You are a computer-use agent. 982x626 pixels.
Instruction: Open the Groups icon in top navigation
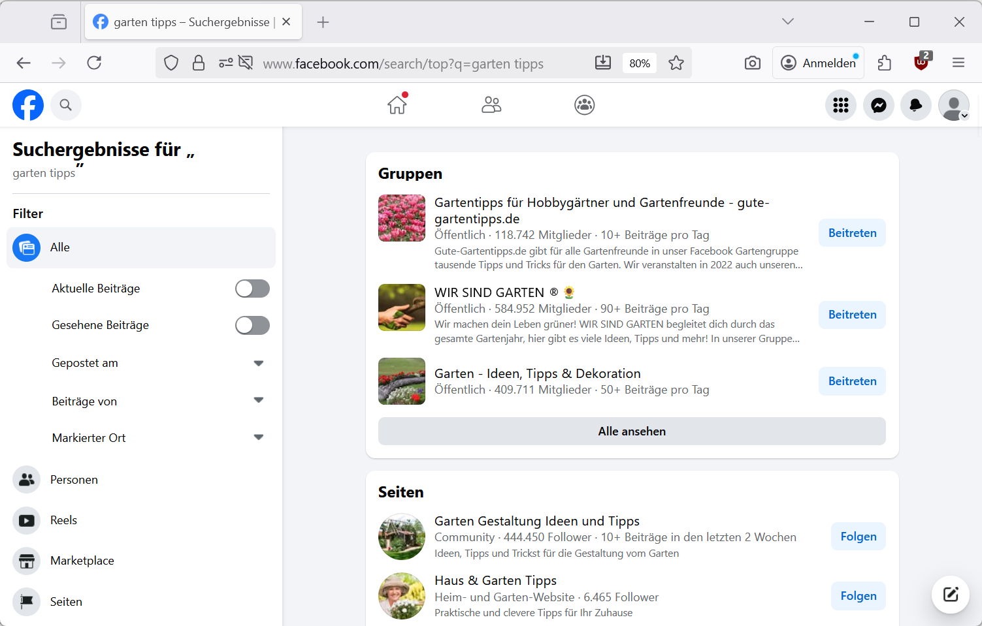[x=584, y=105]
